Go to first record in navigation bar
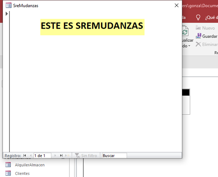 25,156
